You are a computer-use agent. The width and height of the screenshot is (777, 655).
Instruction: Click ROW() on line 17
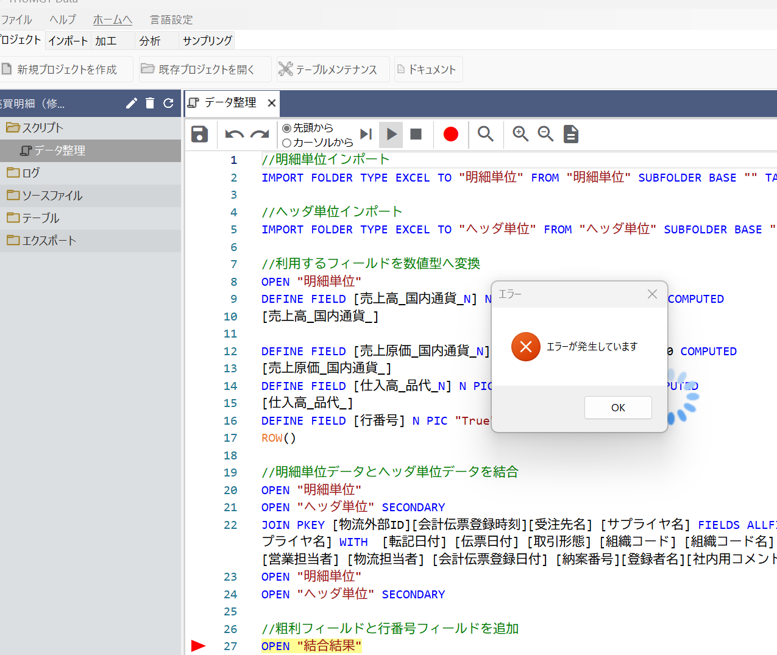pyautogui.click(x=279, y=438)
